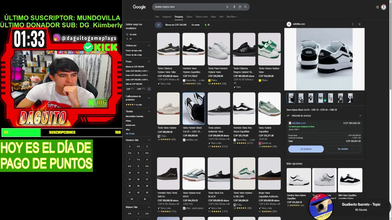Select 'En venta' in the sidebar refinements

tap(133, 35)
